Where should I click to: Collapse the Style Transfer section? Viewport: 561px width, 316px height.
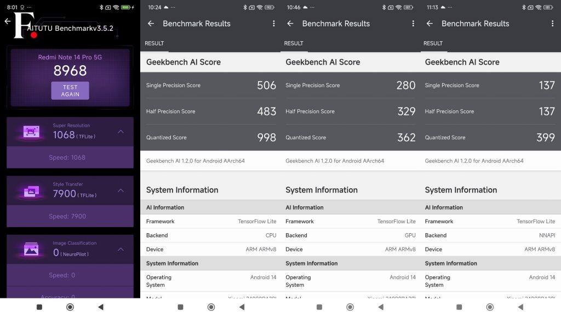coord(121,190)
